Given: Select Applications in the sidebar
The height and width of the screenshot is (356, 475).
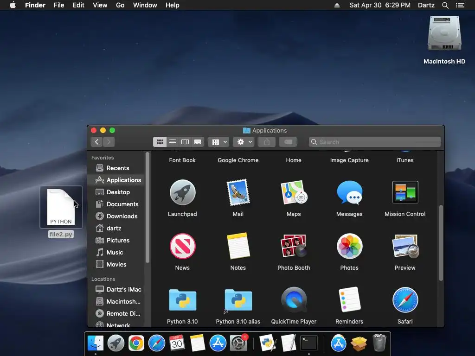Looking at the screenshot, I should tap(116, 180).
